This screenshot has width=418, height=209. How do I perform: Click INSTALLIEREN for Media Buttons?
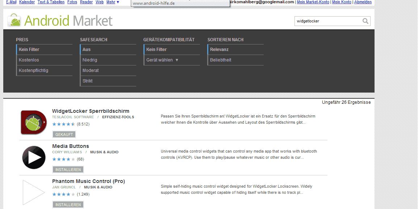pyautogui.click(x=68, y=170)
